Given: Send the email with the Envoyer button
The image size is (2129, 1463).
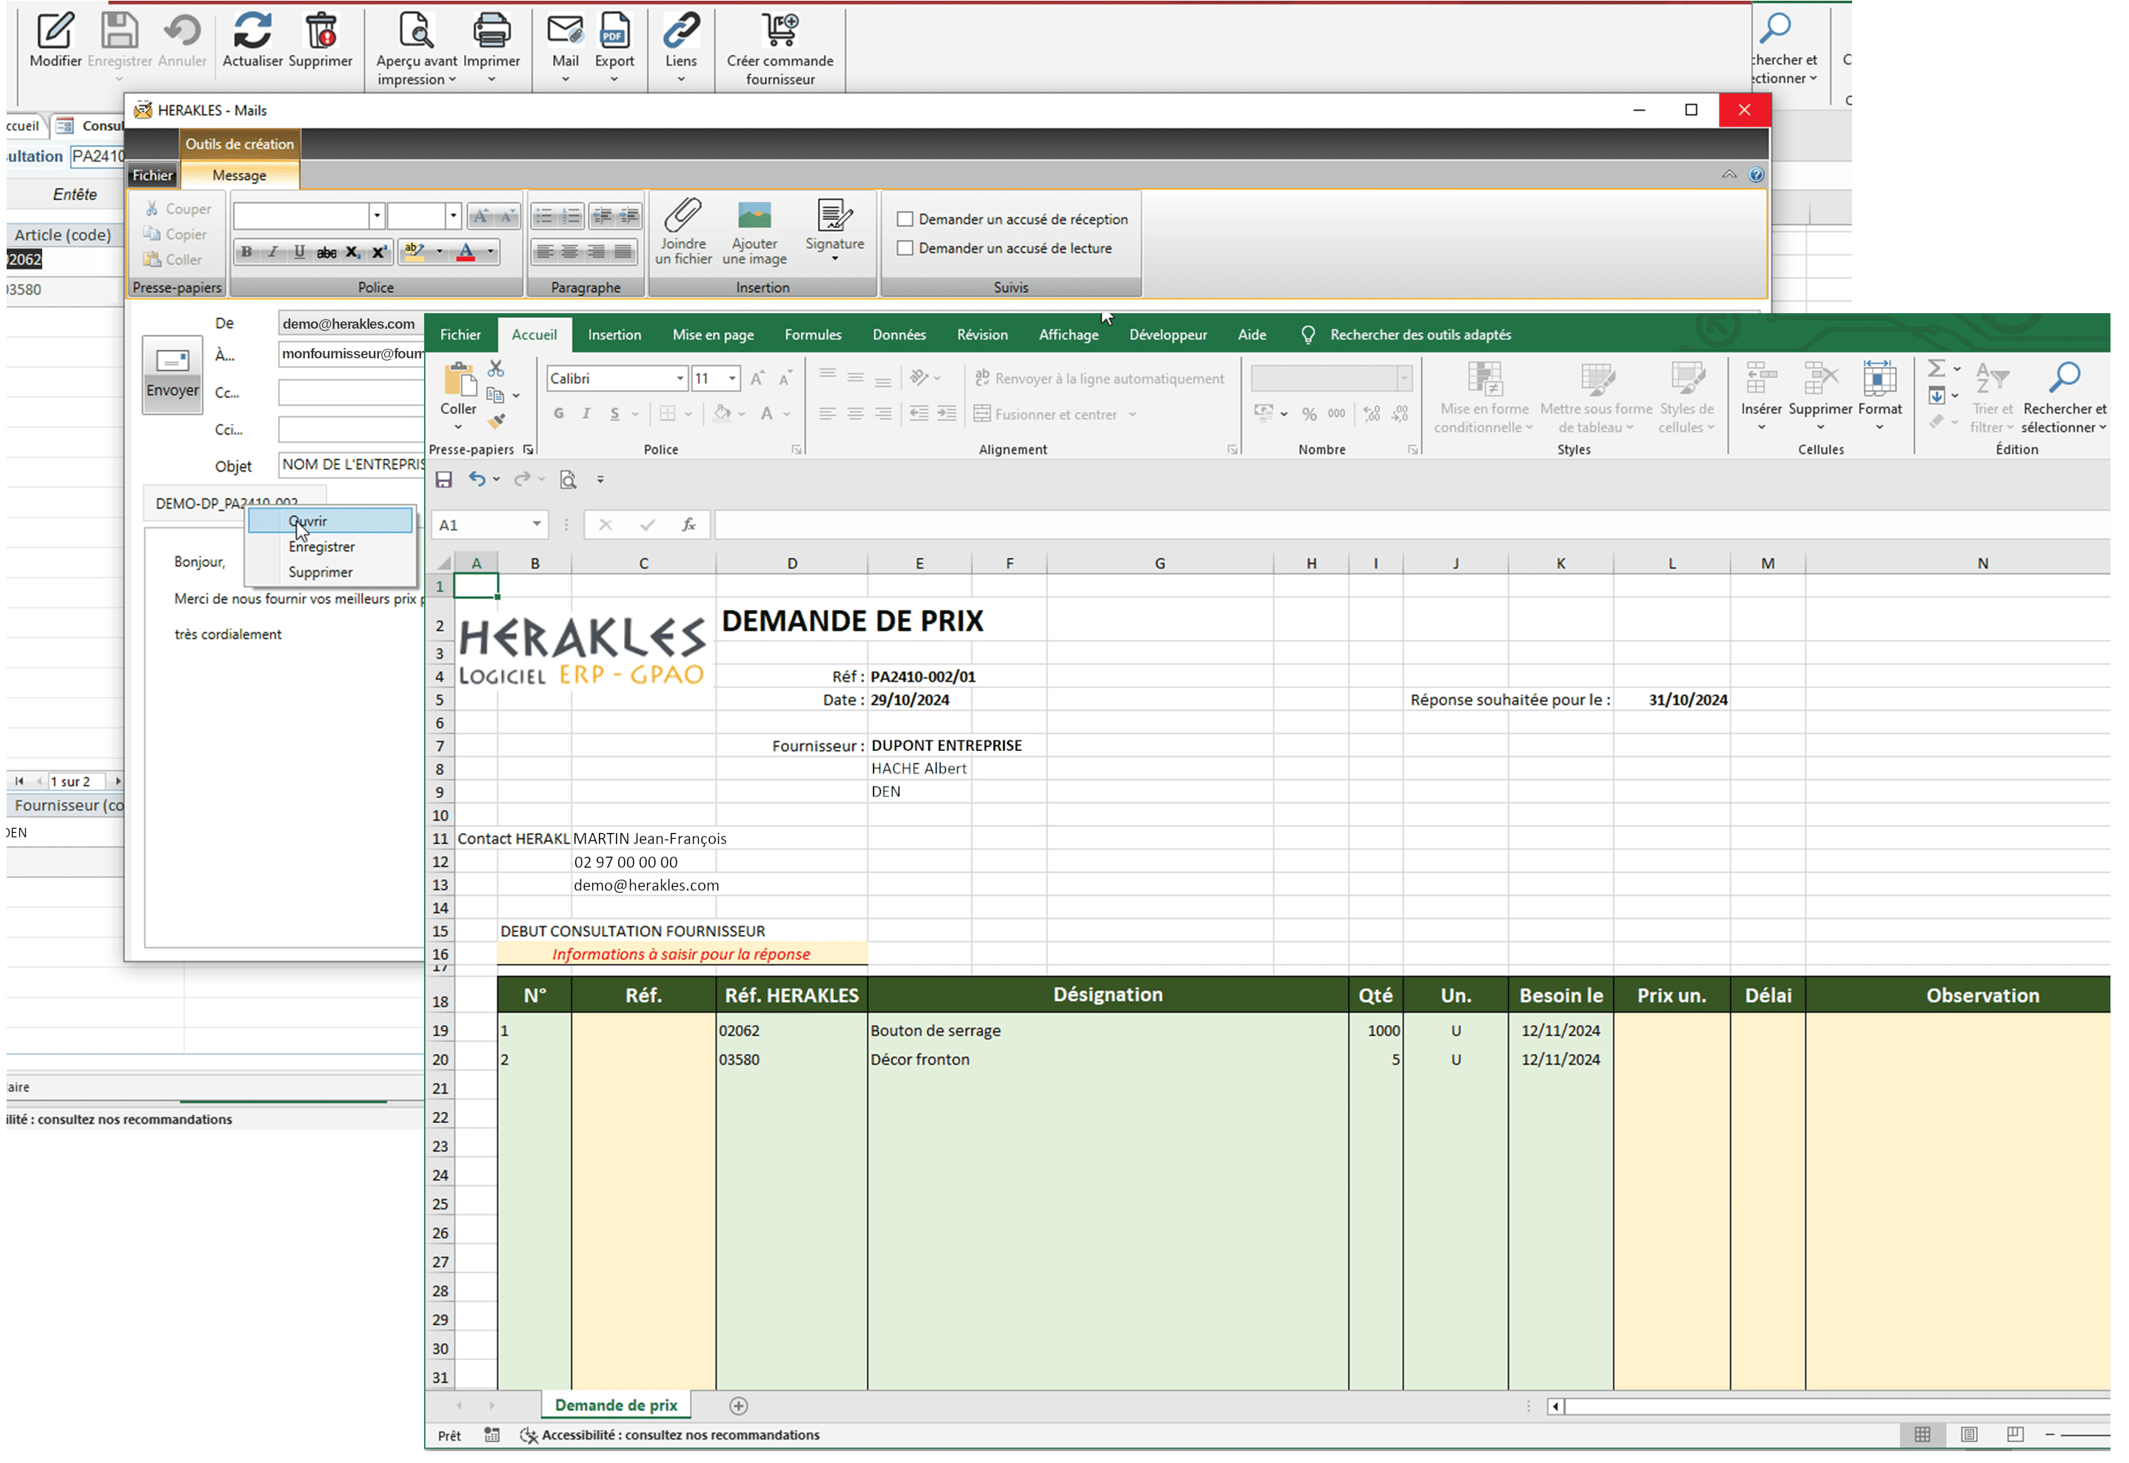Looking at the screenshot, I should pyautogui.click(x=172, y=389).
